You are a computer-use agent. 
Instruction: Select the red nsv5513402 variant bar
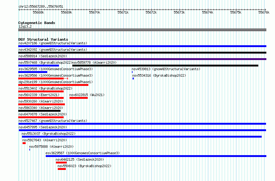coord(41,91)
